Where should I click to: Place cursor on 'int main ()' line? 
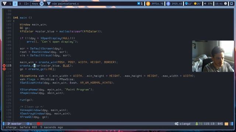pos(22,18)
